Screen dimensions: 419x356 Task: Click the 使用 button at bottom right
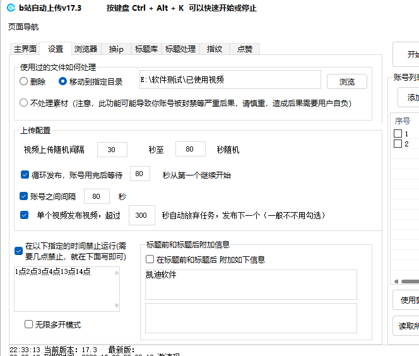[x=406, y=300]
